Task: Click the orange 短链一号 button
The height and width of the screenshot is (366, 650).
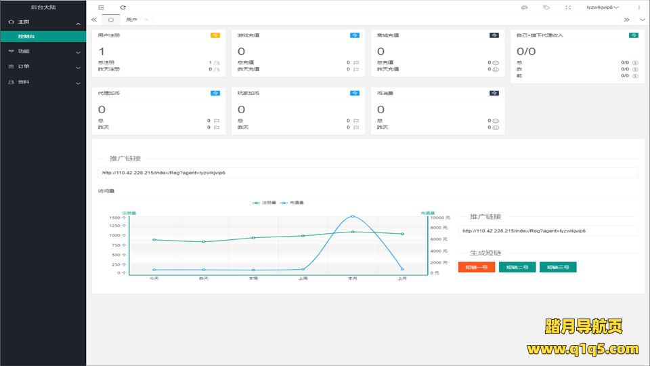Action: [476, 267]
